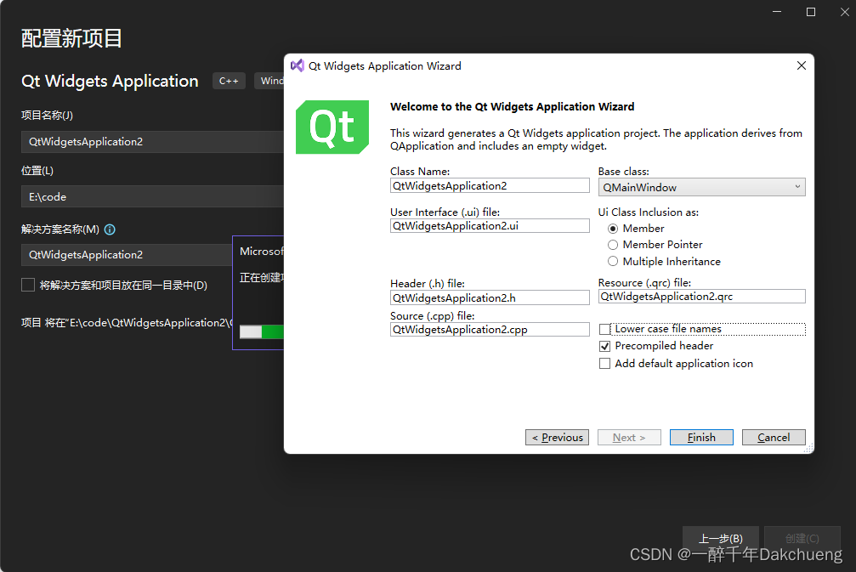Click the 'Class Name:' label
The width and height of the screenshot is (856, 572).
pyautogui.click(x=420, y=172)
